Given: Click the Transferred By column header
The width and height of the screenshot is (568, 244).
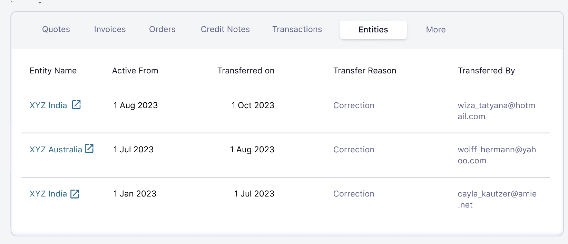Looking at the screenshot, I should coord(486,71).
